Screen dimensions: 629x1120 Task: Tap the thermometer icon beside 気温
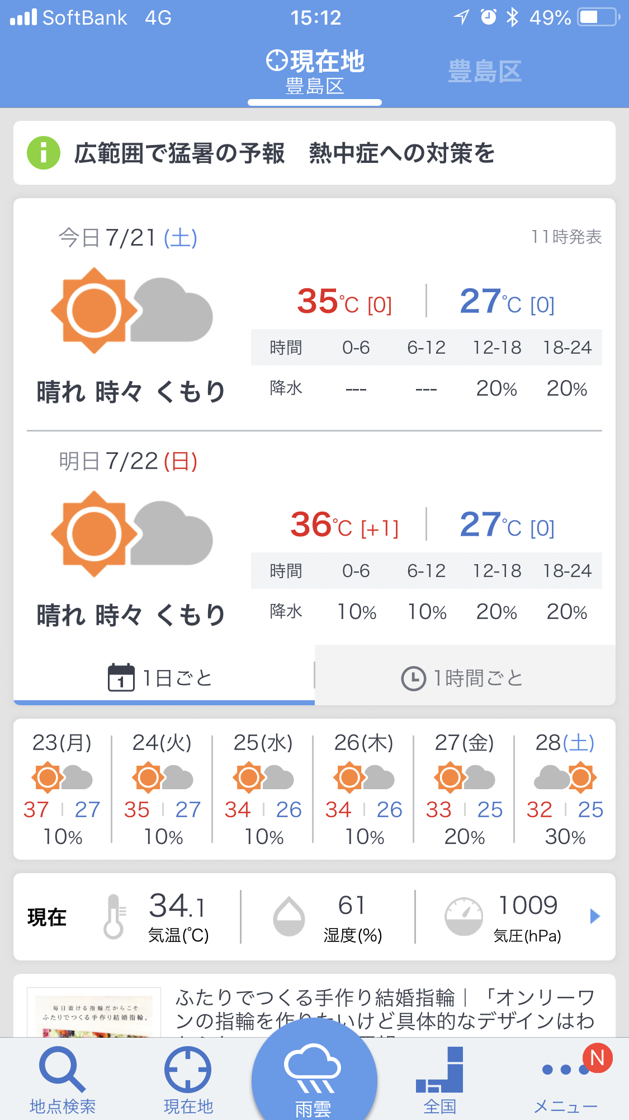(x=114, y=916)
